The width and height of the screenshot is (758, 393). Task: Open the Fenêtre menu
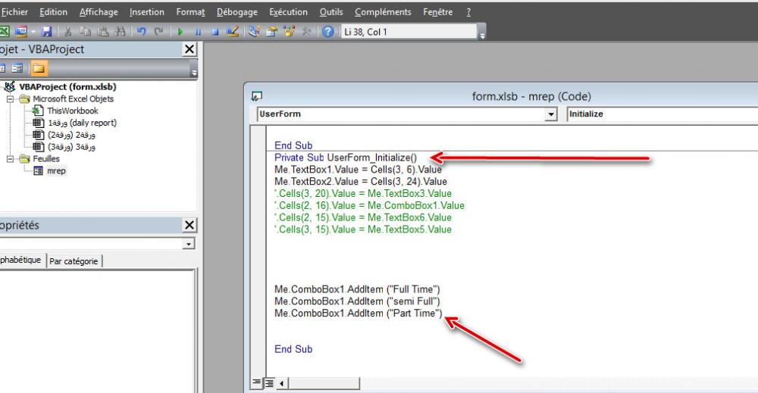[x=438, y=12]
